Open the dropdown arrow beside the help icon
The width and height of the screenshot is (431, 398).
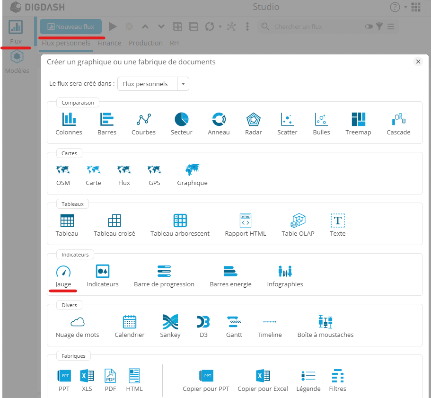405,8
